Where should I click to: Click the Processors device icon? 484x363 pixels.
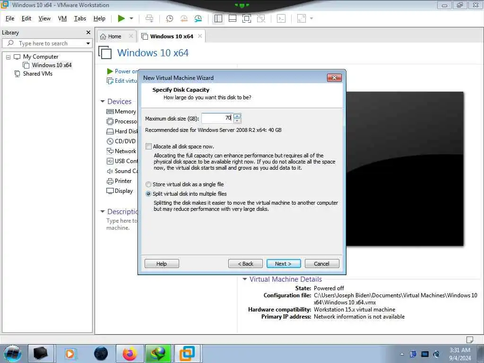(110, 121)
